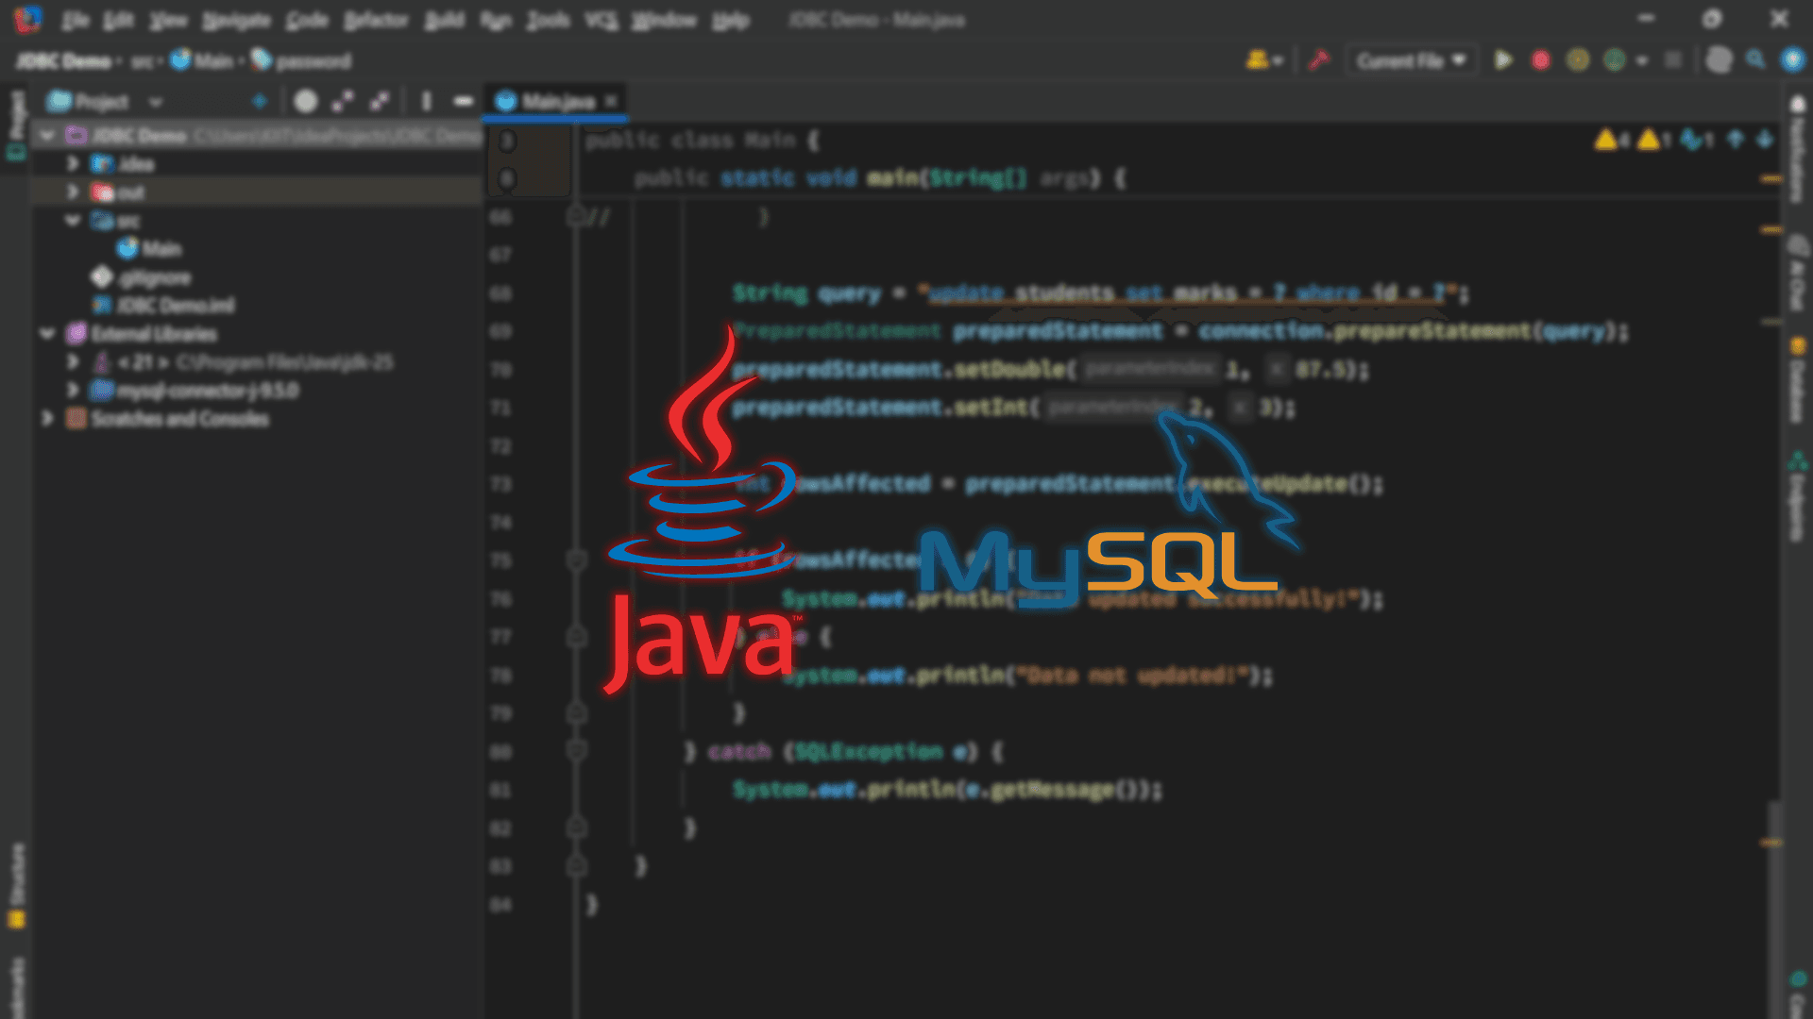Screen dimensions: 1813x1019
Task: Open global Search with the magnifier icon
Action: coord(1754,59)
